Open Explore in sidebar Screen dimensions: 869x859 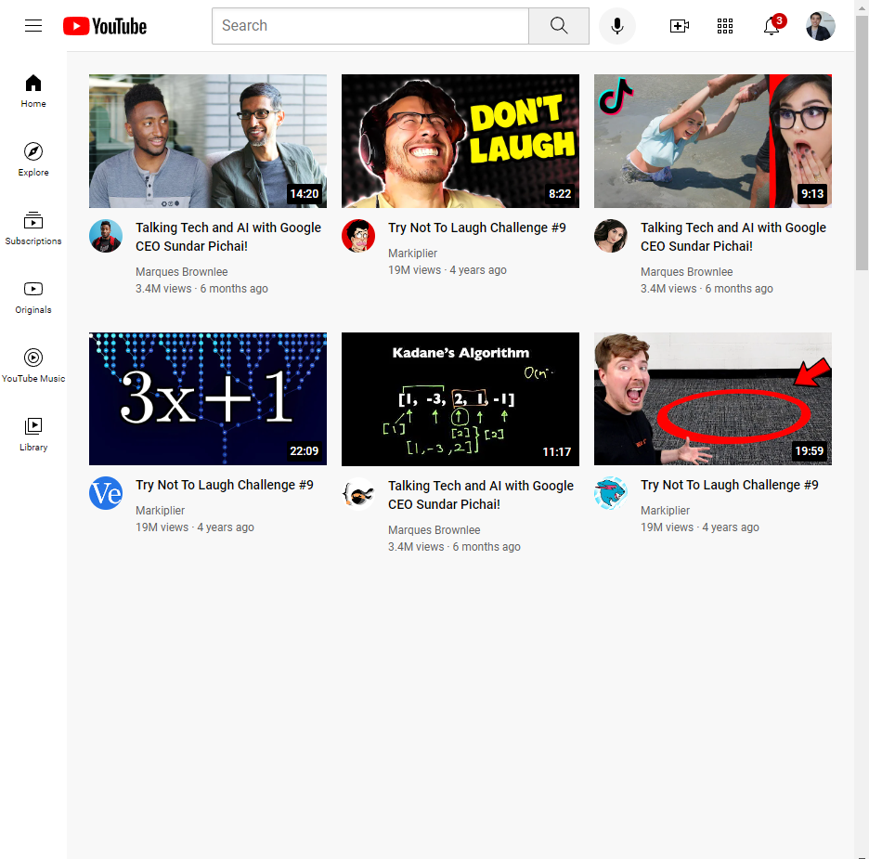33,160
